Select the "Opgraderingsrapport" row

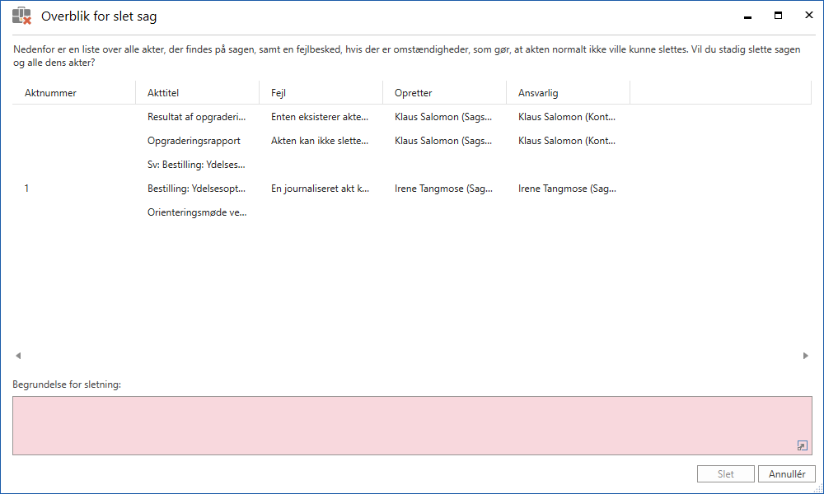(x=412, y=141)
